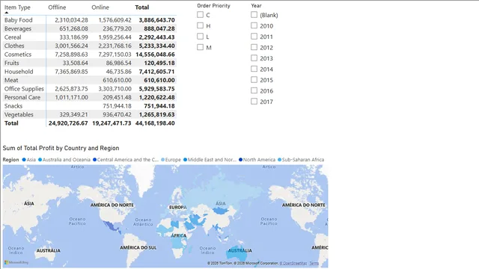Select the Beverages row label
This screenshot has width=479, height=269.
[18, 28]
